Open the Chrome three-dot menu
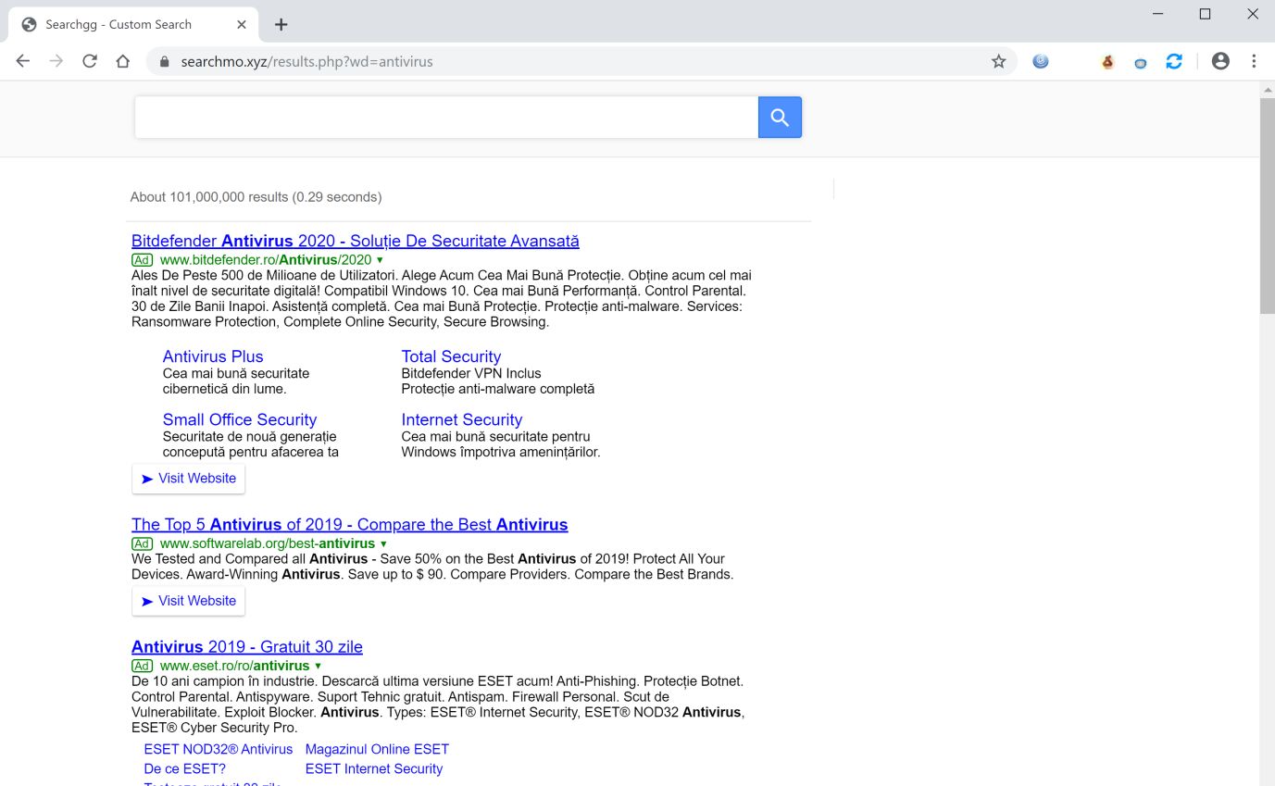 click(x=1254, y=61)
